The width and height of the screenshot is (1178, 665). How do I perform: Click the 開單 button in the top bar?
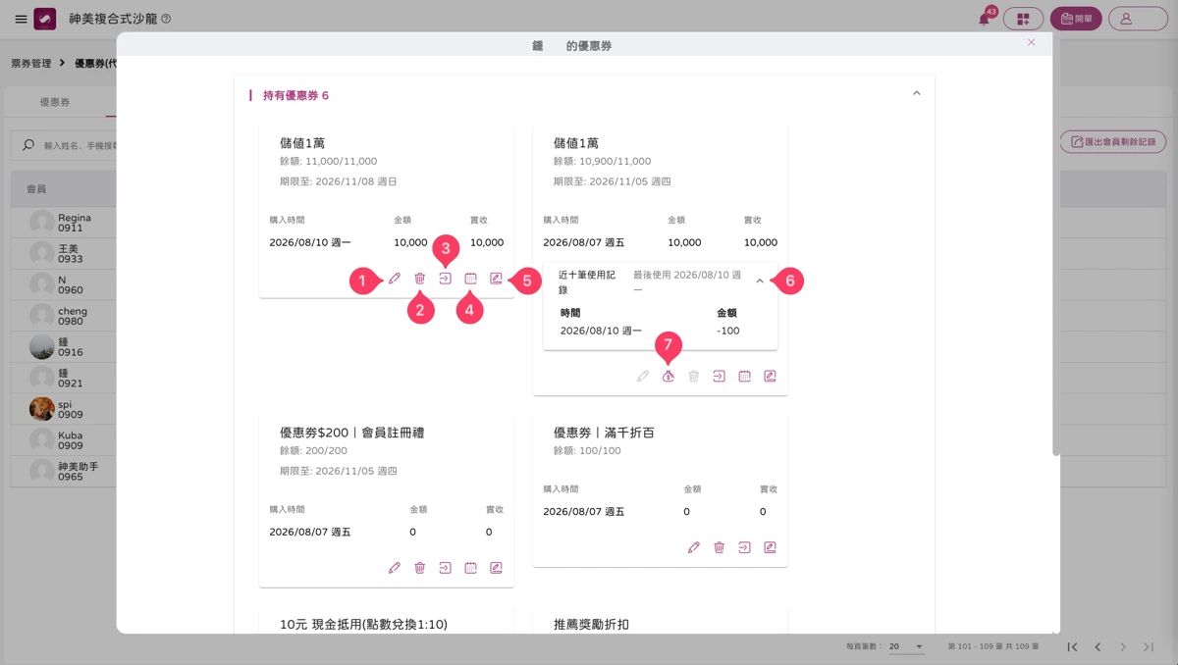coord(1077,19)
